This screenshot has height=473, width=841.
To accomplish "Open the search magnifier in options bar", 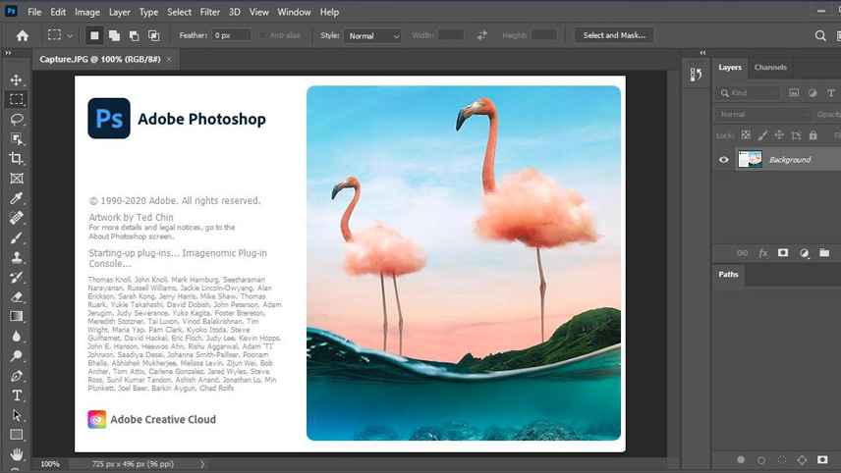I will coord(820,36).
